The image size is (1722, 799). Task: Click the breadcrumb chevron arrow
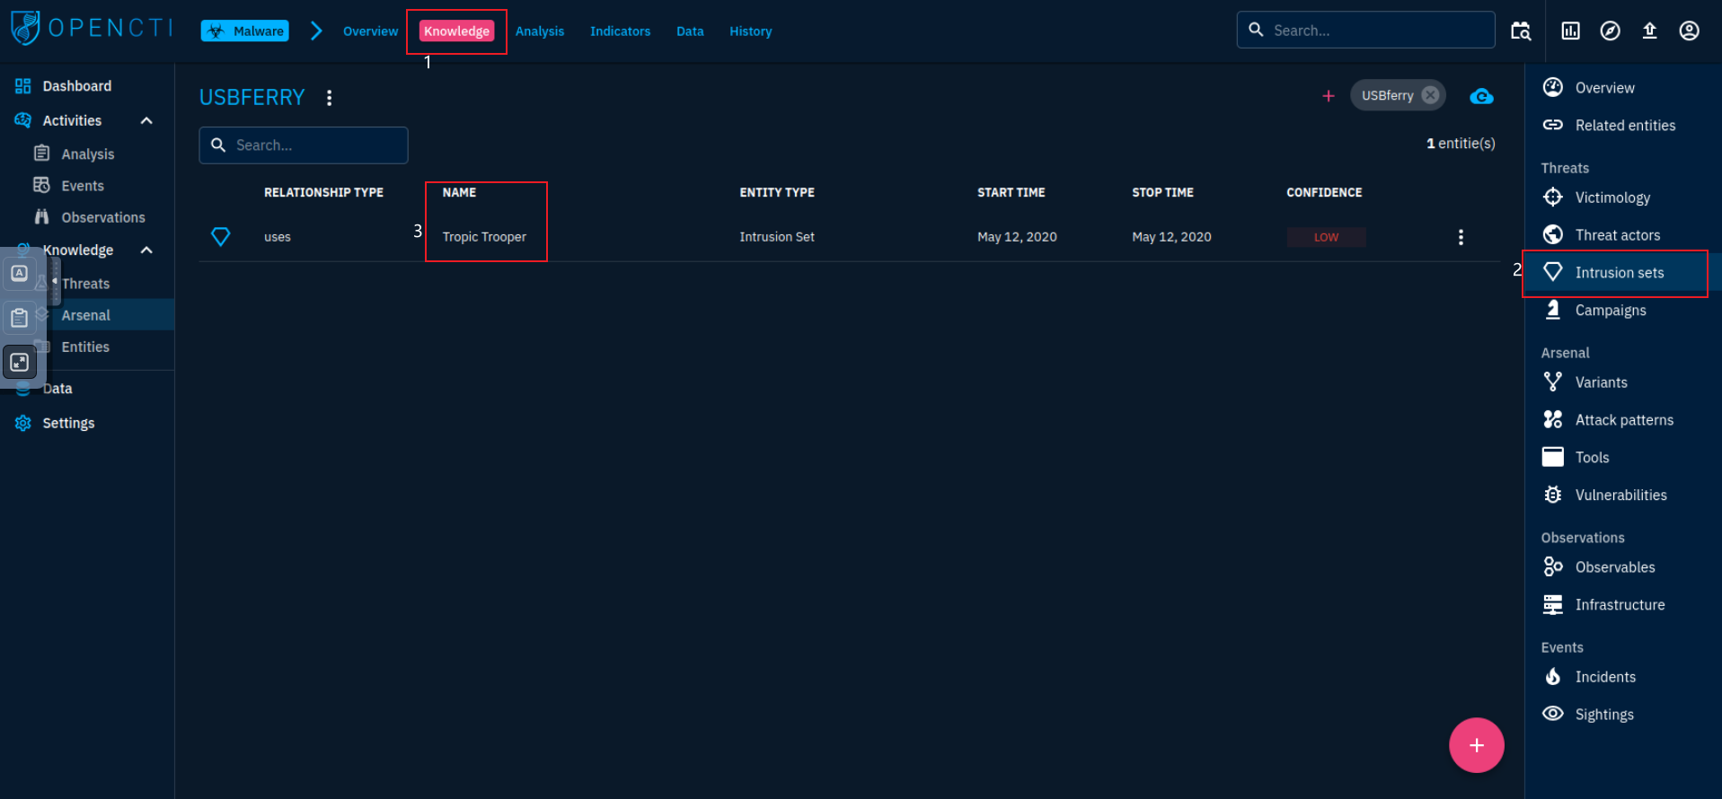coord(316,31)
